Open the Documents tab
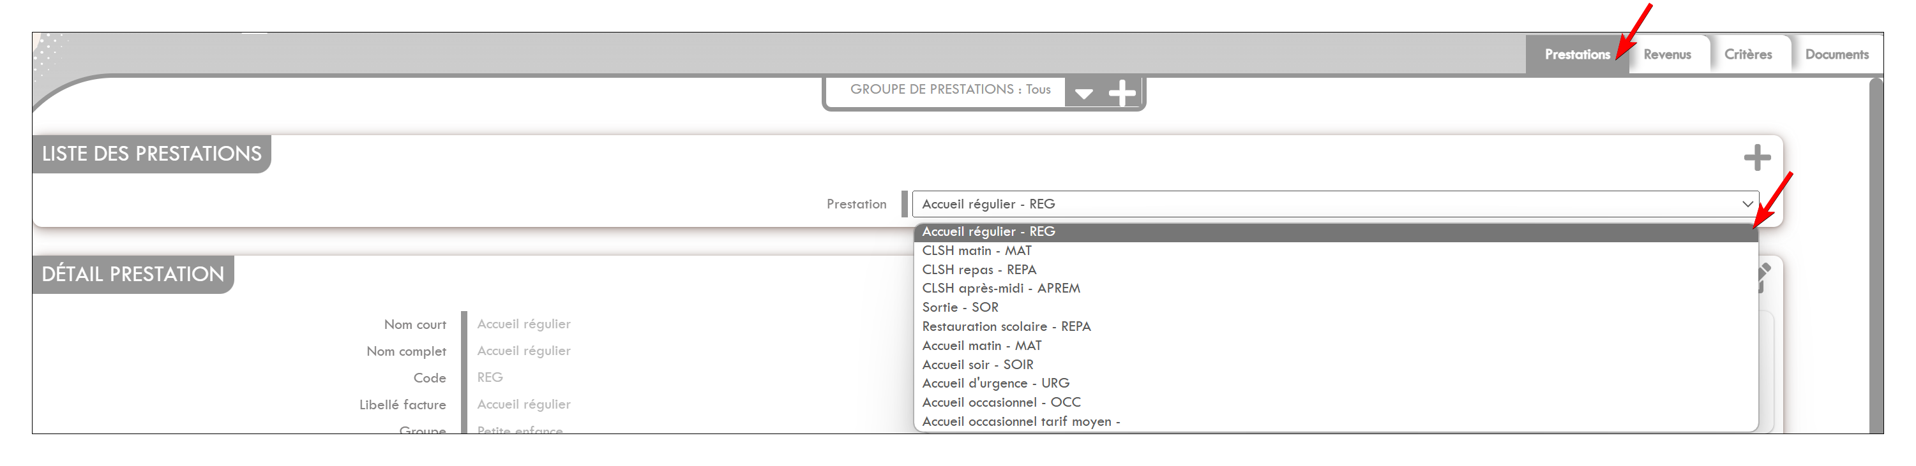Image resolution: width=1916 pixels, height=466 pixels. [1836, 54]
